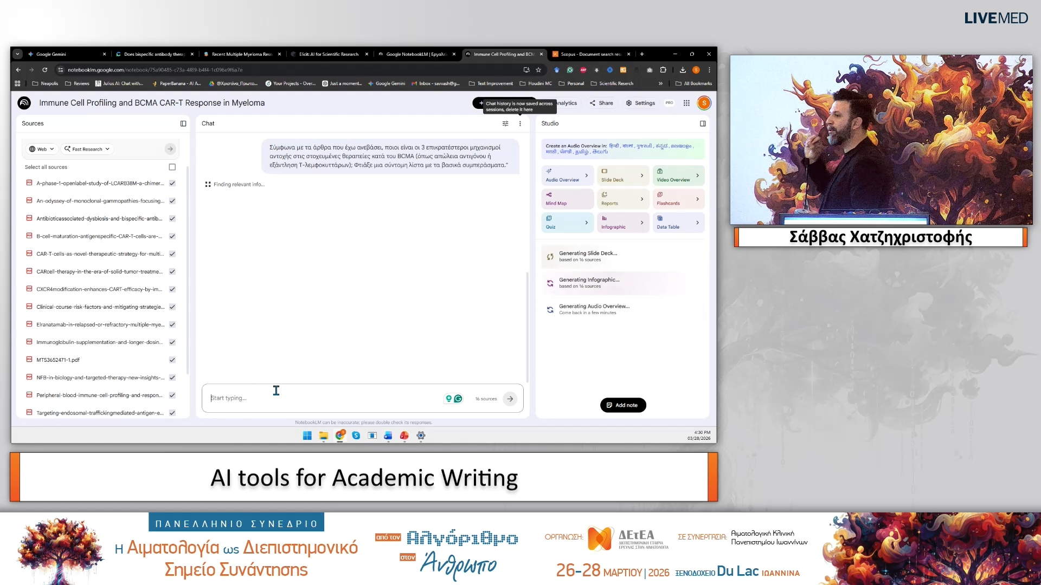1041x585 pixels.
Task: Collapse the Studio panel icon
Action: coord(703,123)
